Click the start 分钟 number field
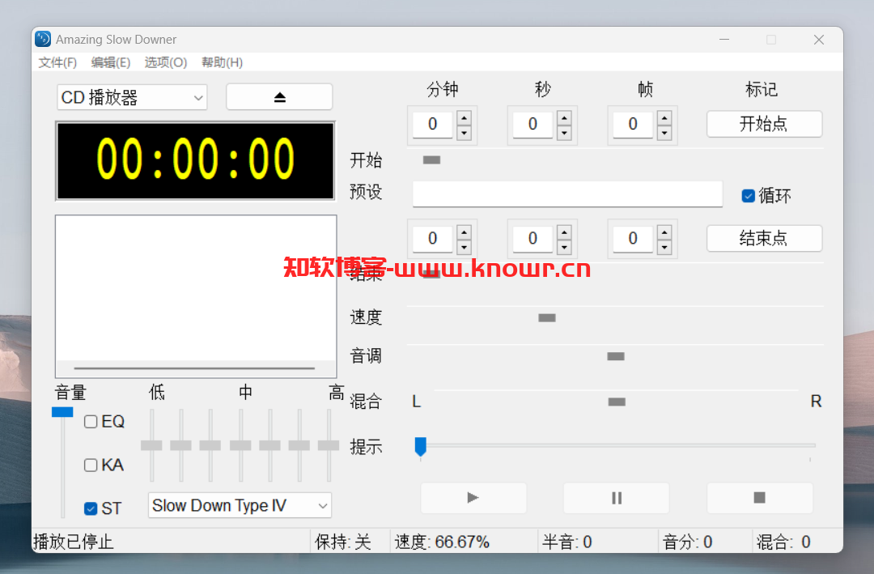874x574 pixels. click(432, 125)
